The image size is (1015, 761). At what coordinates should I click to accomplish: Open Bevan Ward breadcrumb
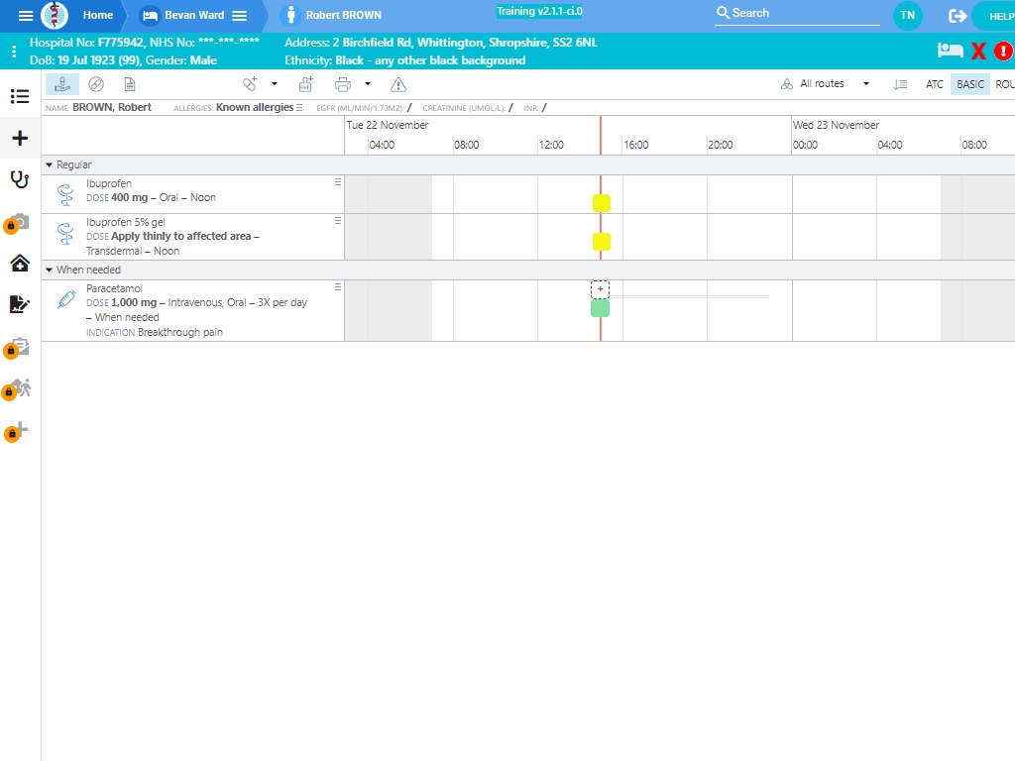194,15
